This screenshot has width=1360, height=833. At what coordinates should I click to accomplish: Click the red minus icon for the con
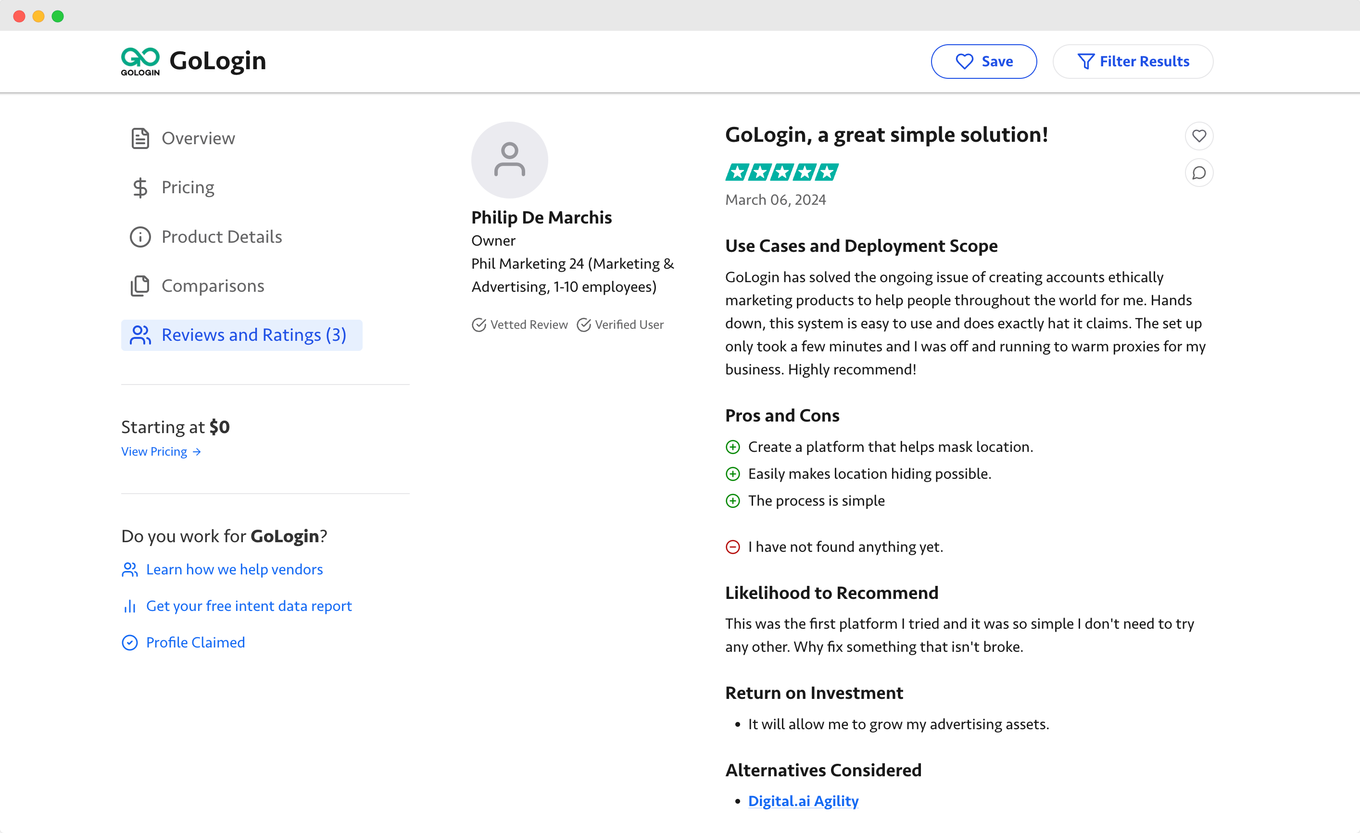point(732,547)
